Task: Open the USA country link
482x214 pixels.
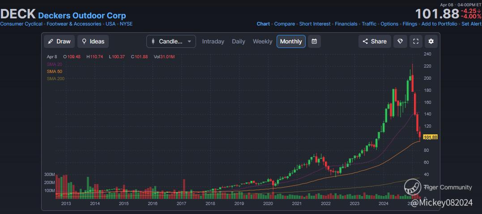Action: click(111, 24)
